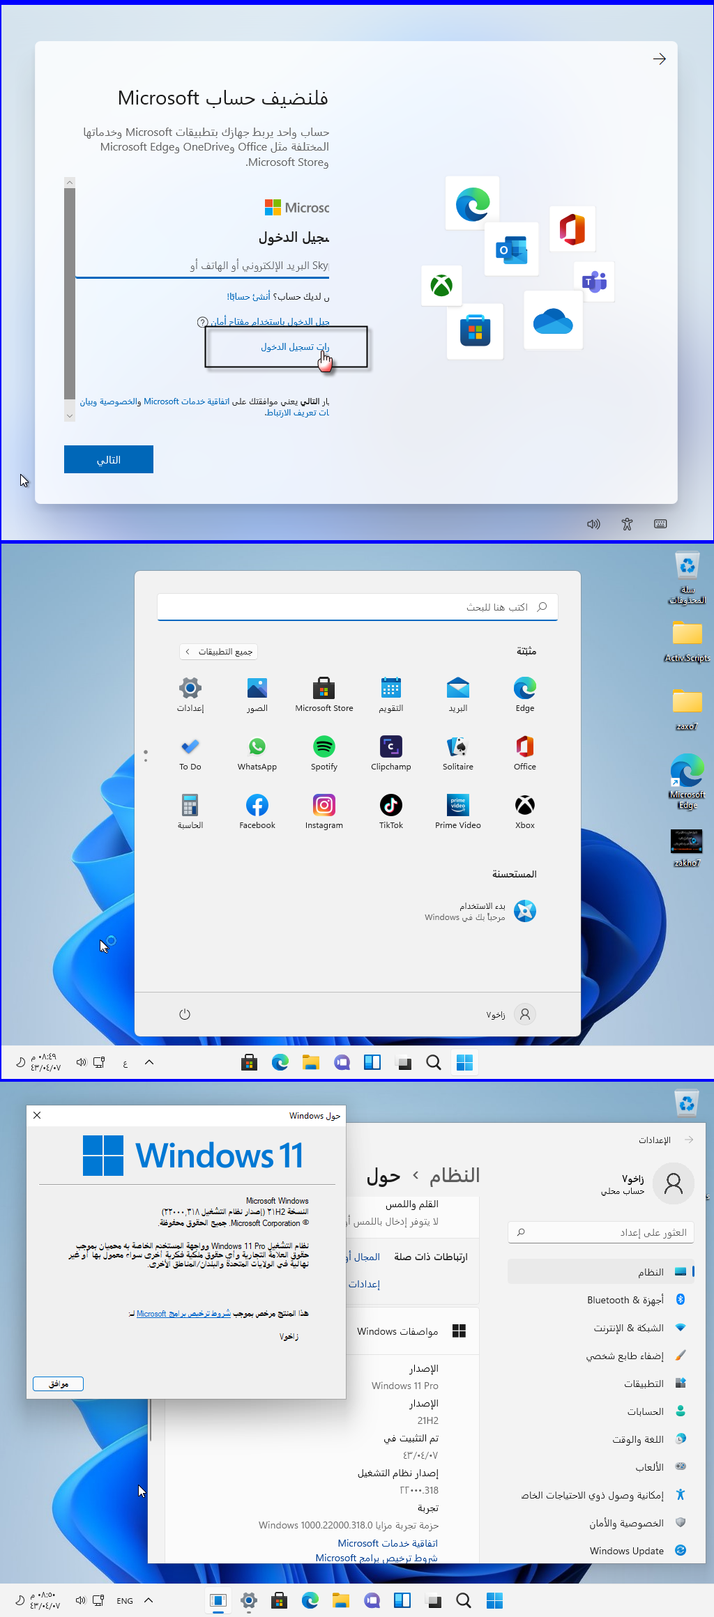The height and width of the screenshot is (1617, 714).
Task: Open the Microsoft services agreement link on the sign-in page
Action: click(186, 401)
